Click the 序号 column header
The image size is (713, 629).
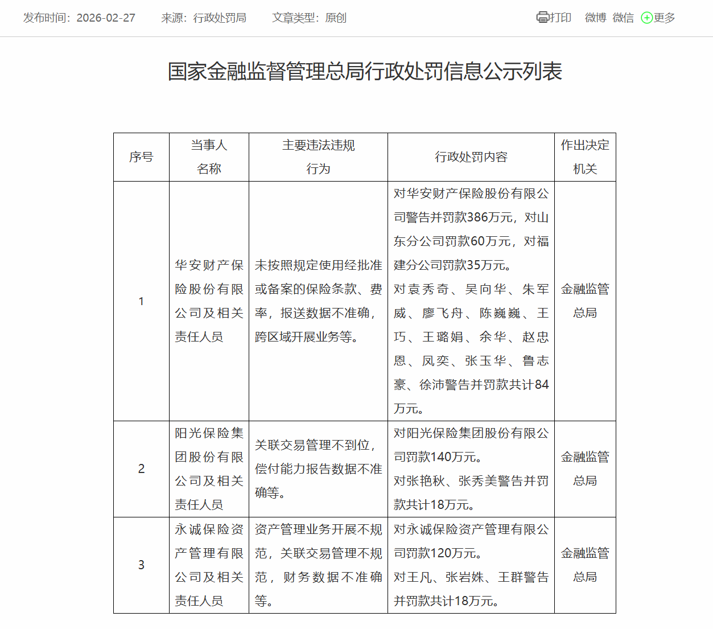[x=141, y=157]
